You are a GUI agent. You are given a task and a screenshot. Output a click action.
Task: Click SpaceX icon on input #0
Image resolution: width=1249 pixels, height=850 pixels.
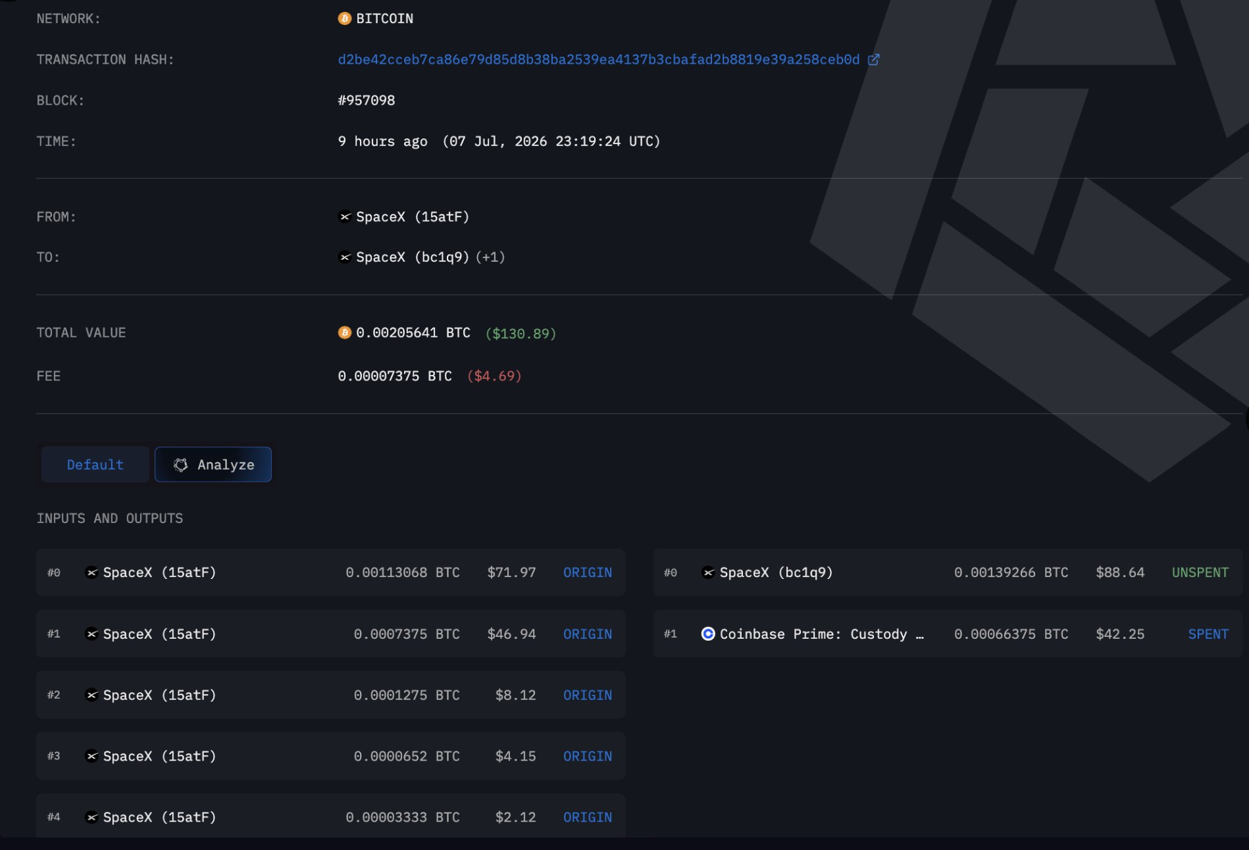click(92, 572)
